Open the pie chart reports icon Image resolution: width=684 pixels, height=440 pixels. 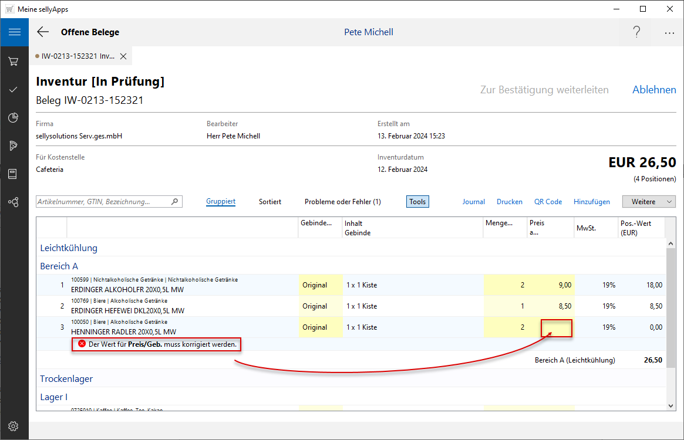tap(14, 117)
